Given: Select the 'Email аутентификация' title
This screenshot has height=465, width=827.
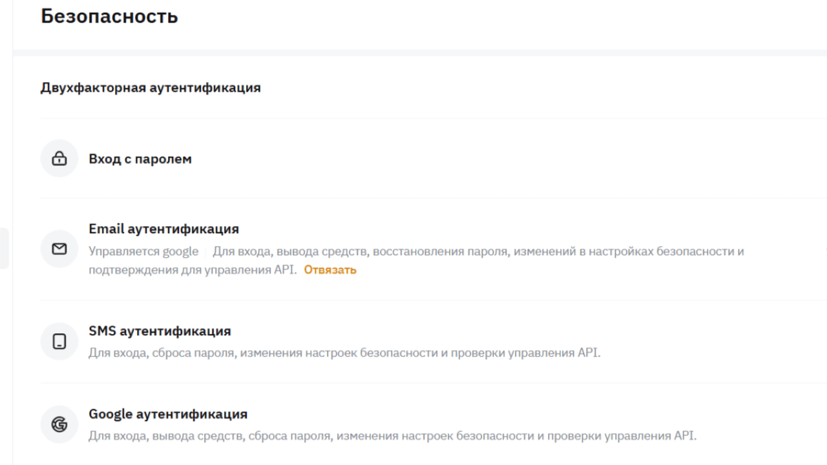Looking at the screenshot, I should coord(163,229).
